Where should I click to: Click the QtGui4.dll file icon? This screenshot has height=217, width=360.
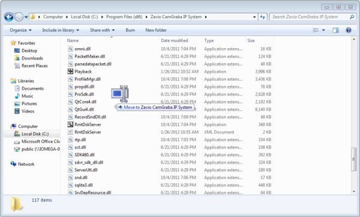[x=70, y=109]
